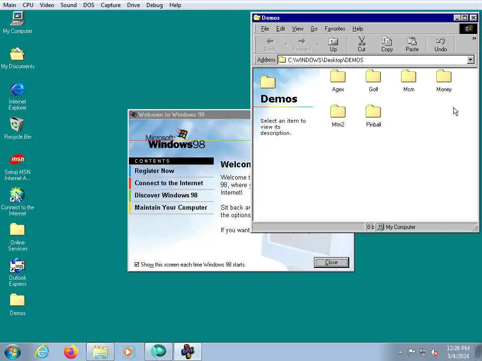
Task: Select My Documents desktop icon
Action: 17,58
